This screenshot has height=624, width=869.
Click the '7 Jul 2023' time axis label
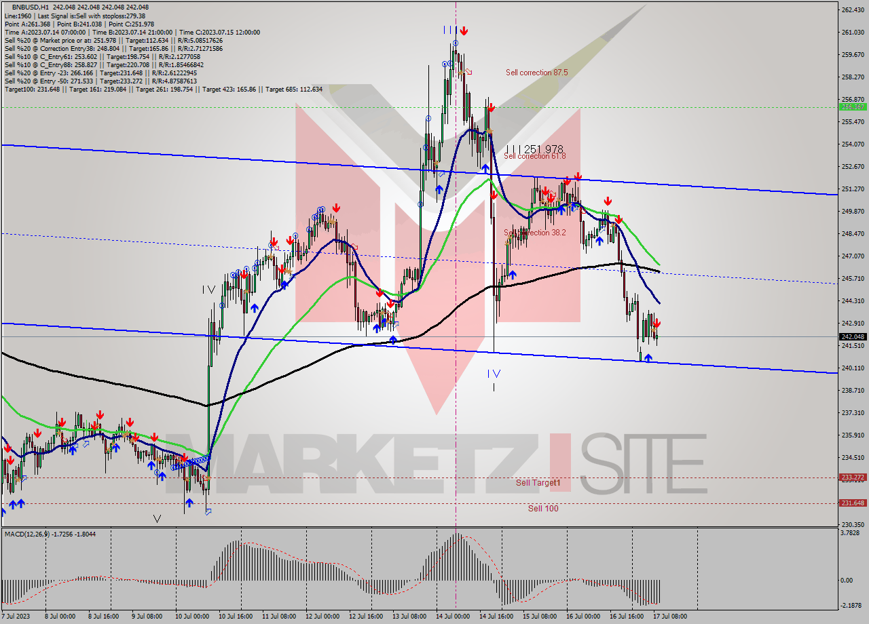click(x=16, y=617)
